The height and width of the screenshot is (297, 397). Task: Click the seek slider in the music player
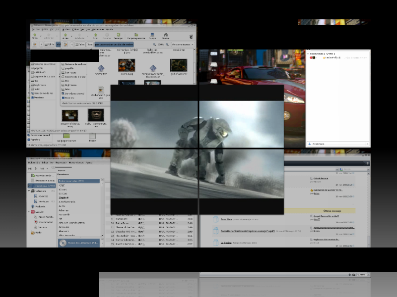(x=62, y=167)
